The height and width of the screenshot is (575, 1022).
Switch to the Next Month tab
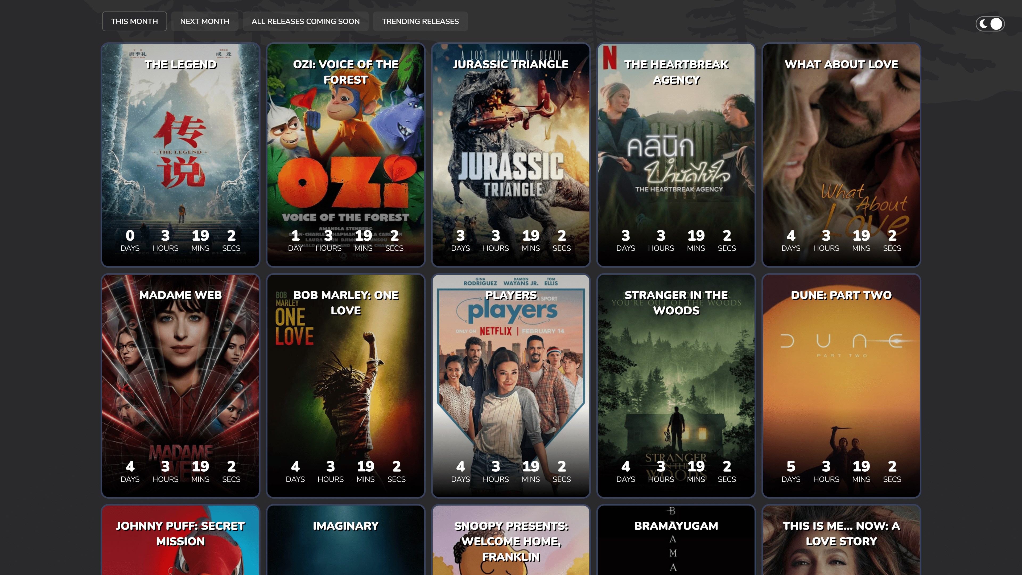coord(204,21)
